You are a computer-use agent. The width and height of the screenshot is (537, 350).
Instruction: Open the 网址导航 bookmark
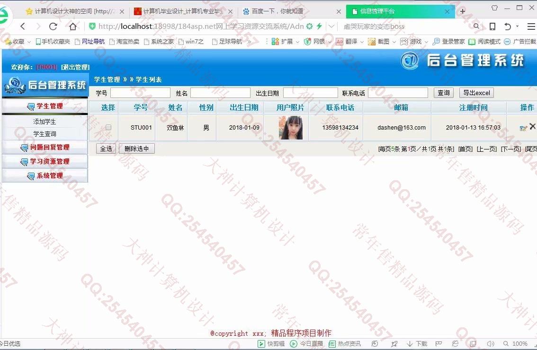click(x=89, y=42)
